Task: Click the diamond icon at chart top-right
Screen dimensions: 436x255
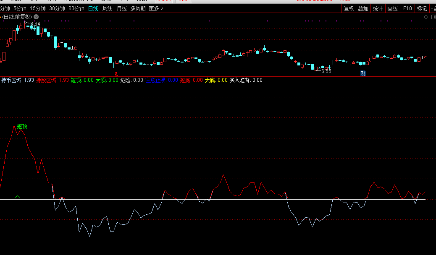Action: (426, 17)
